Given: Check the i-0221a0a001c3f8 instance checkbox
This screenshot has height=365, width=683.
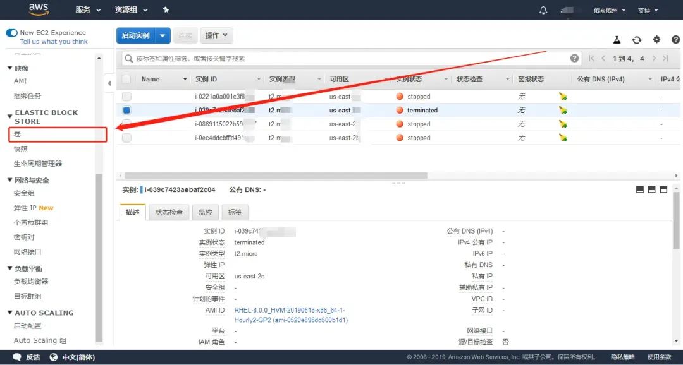Looking at the screenshot, I should tap(126, 97).
